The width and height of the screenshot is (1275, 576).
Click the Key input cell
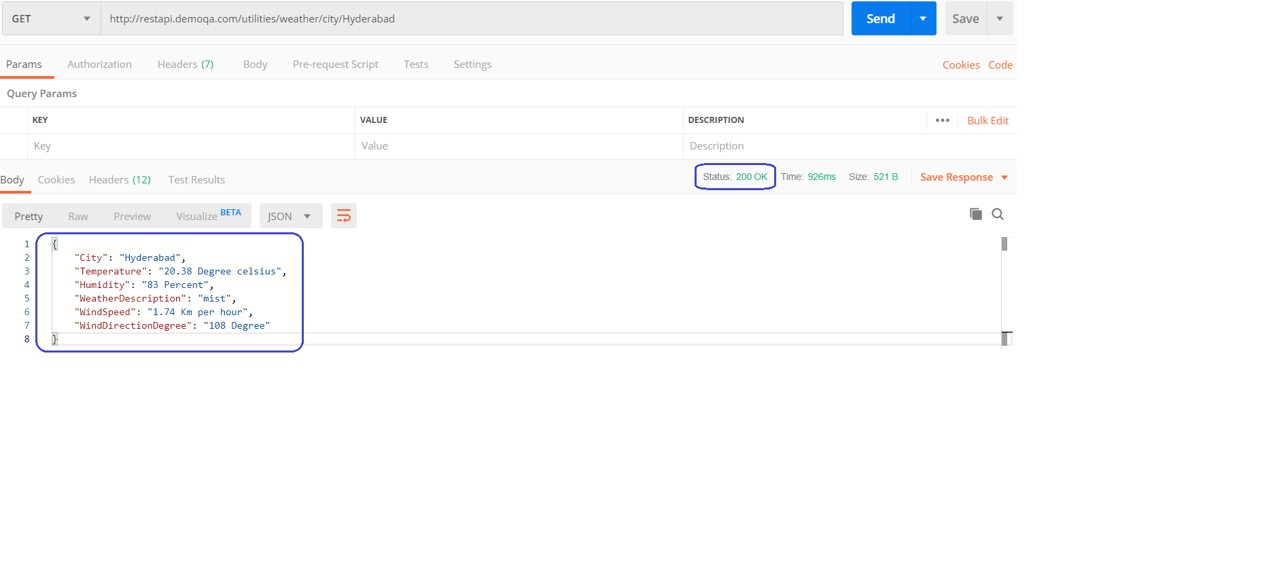tap(191, 146)
